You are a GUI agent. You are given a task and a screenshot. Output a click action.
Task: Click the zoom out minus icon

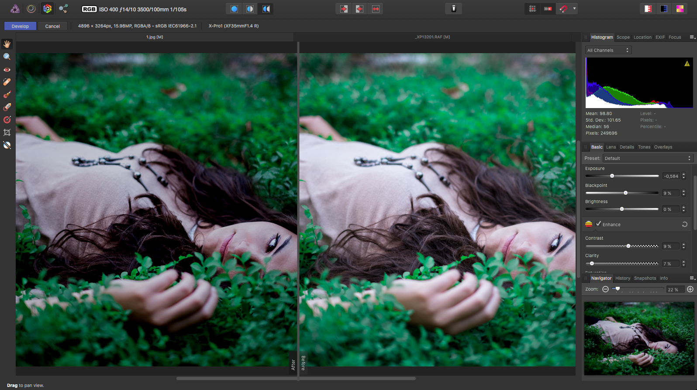click(605, 289)
